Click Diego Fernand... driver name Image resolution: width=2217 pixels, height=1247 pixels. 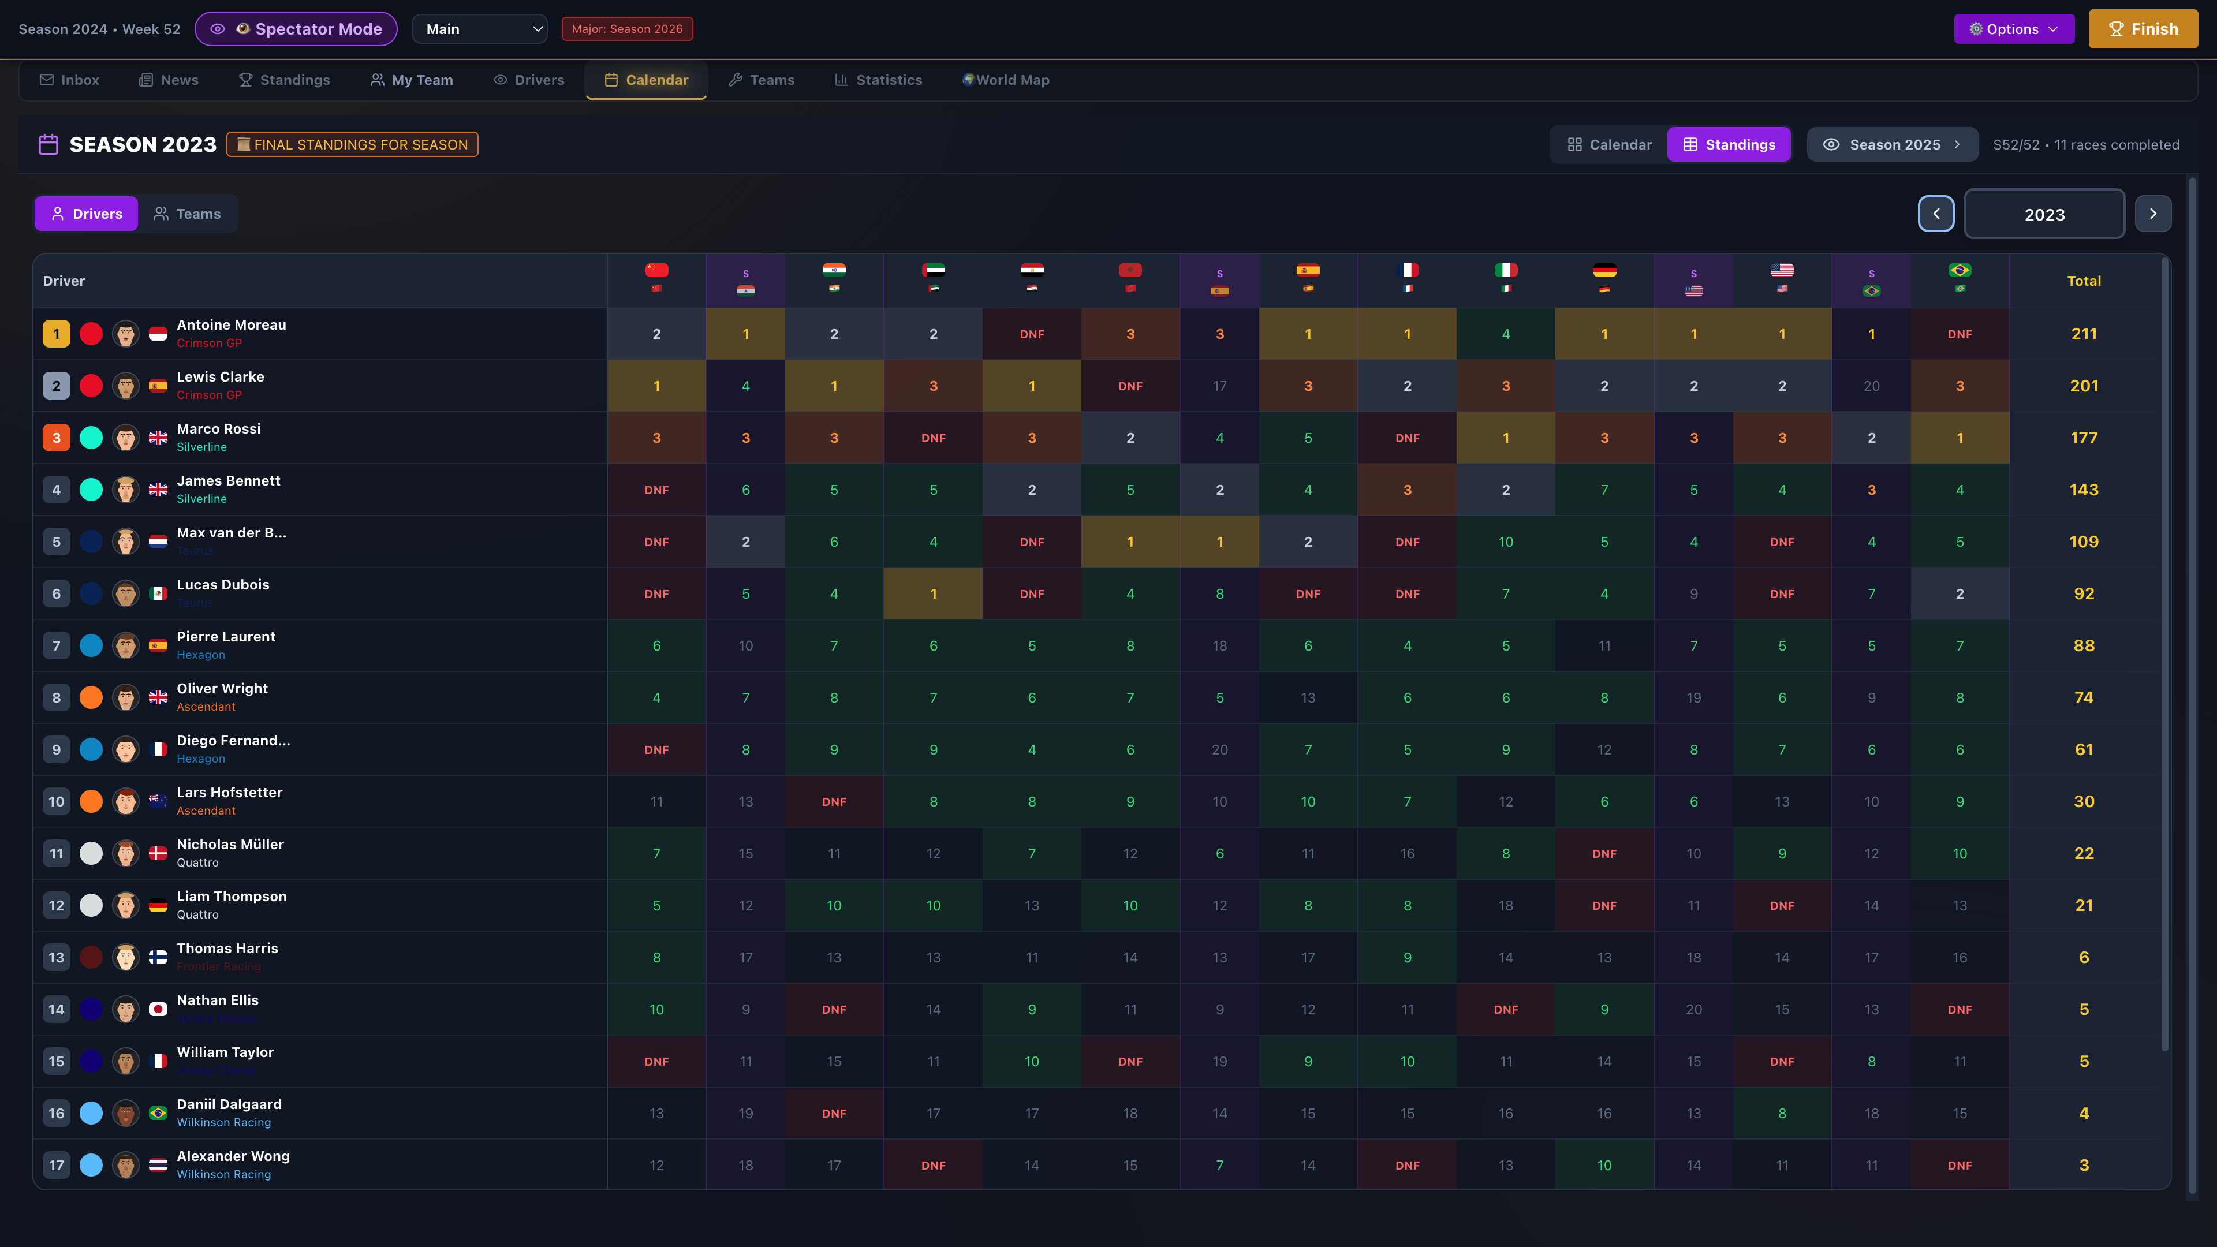tap(233, 740)
